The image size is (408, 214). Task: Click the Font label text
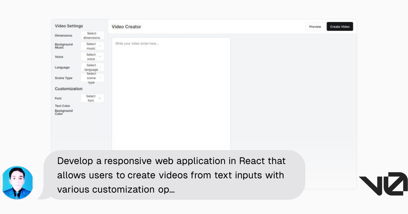[x=58, y=98]
